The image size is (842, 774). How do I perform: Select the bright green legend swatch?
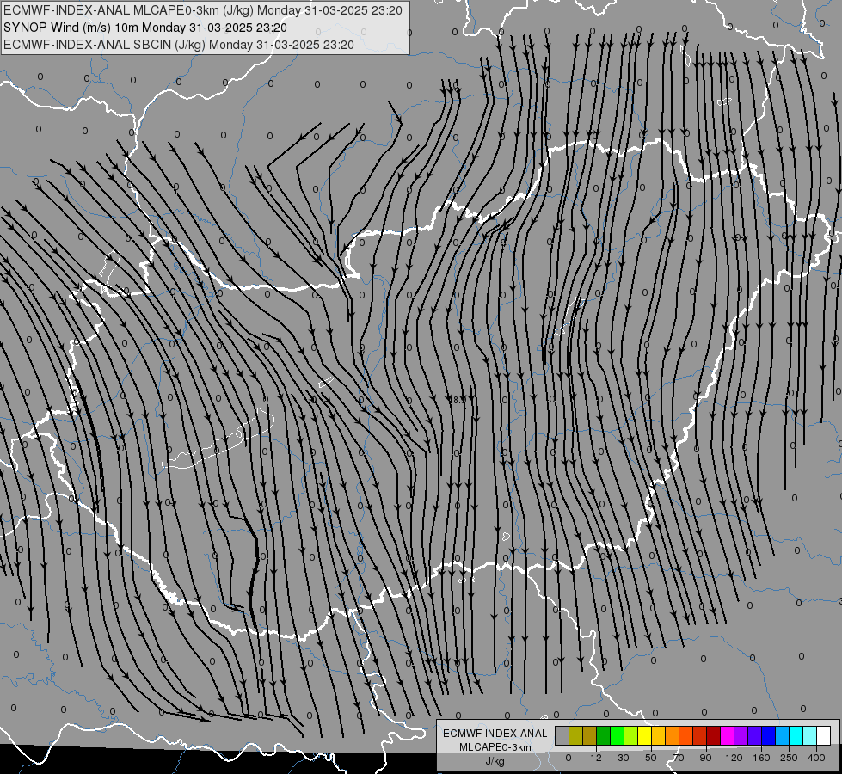(x=617, y=735)
